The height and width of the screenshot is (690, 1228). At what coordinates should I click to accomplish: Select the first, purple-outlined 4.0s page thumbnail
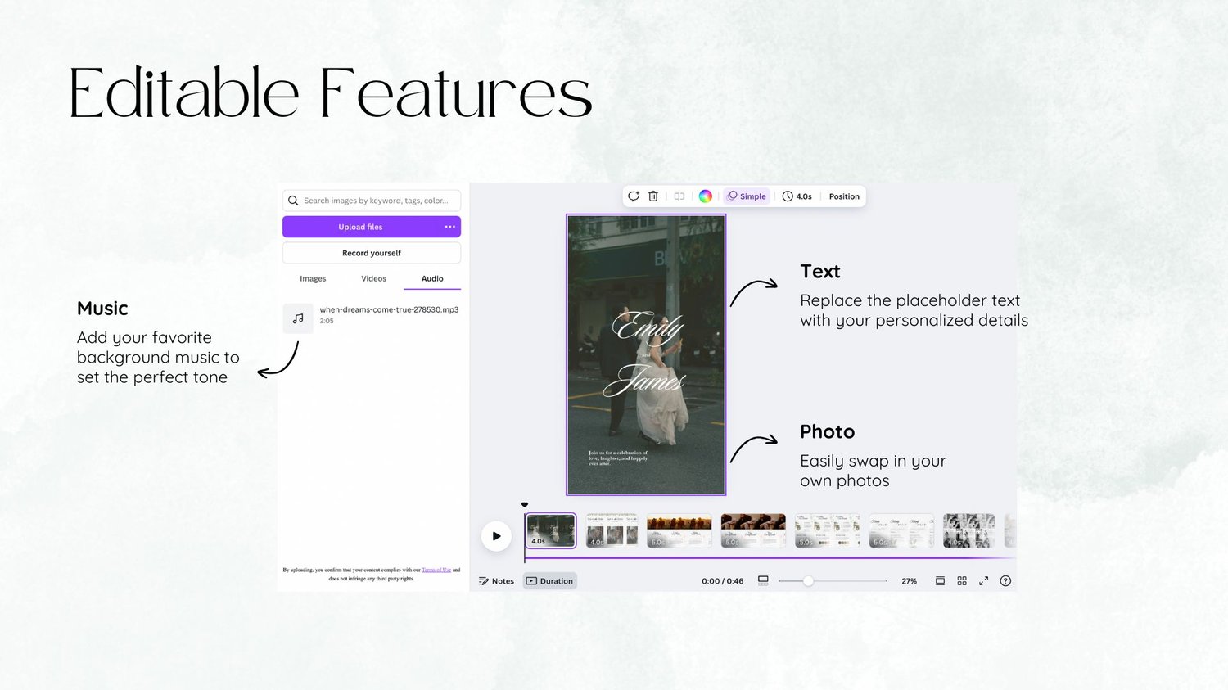(551, 530)
